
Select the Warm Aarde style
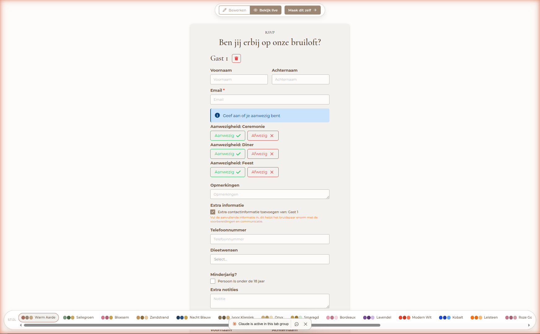(x=38, y=318)
